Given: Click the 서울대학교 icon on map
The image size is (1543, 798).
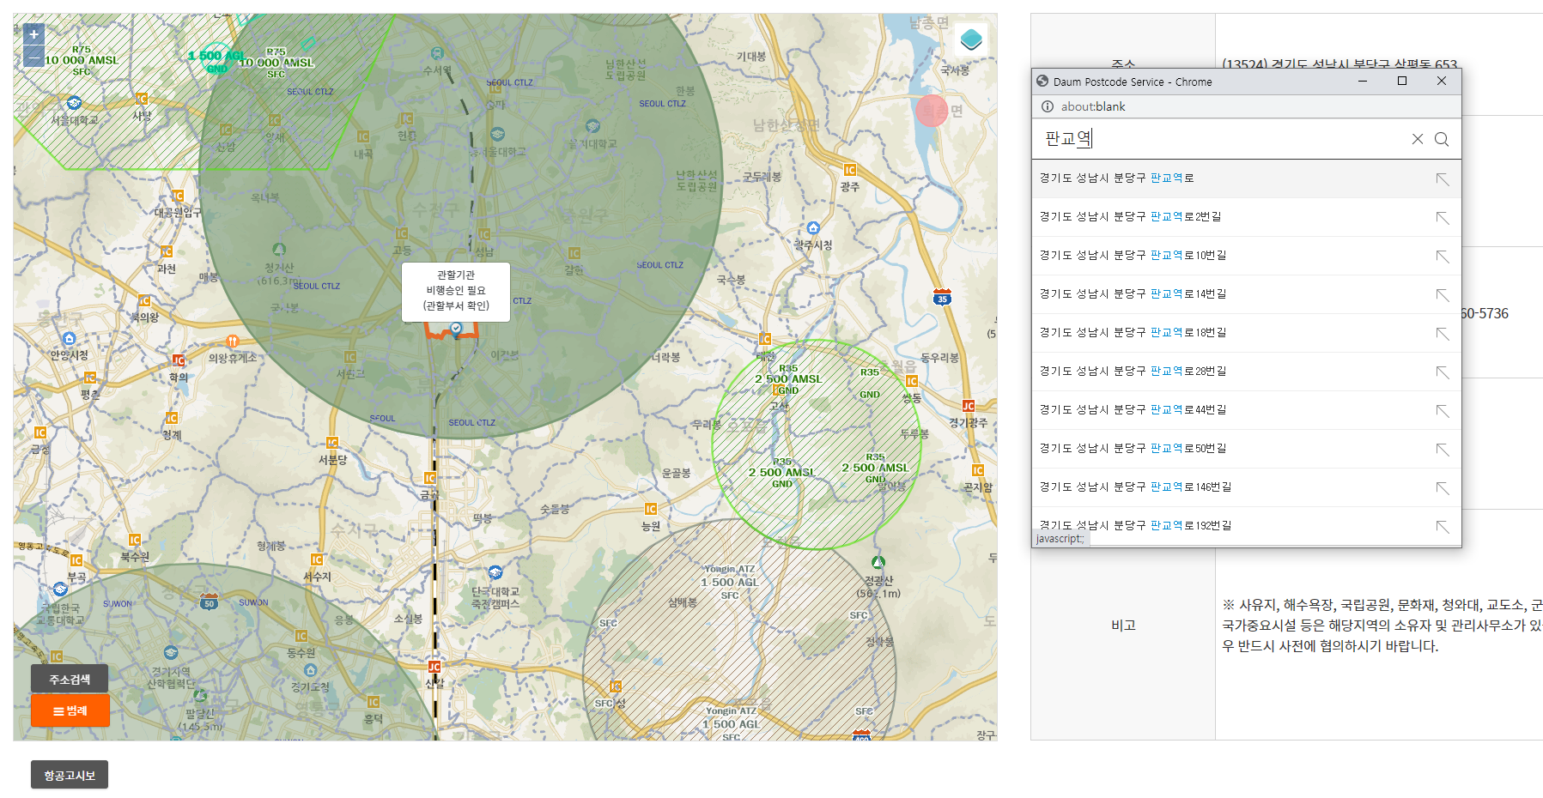Looking at the screenshot, I should [x=74, y=103].
